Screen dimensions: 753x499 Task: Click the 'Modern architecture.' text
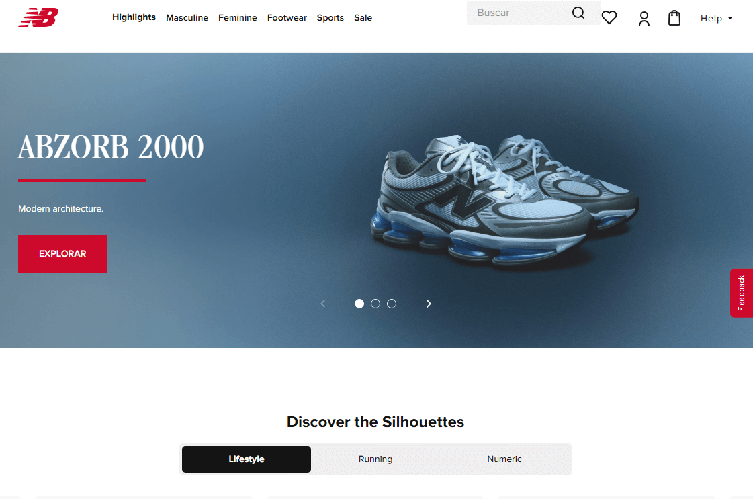pos(61,208)
